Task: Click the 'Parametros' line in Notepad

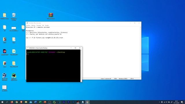Action: tap(30, 31)
